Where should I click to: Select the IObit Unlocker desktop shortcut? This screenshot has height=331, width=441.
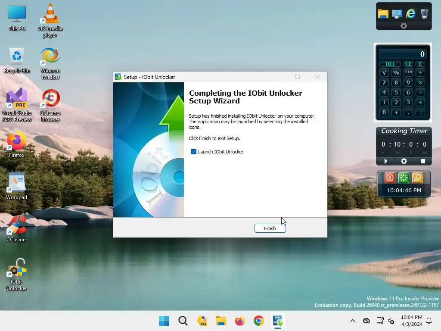coord(17,275)
